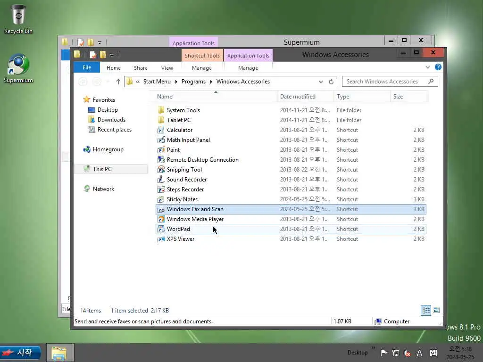This screenshot has height=362, width=483.
Task: Sort by the Type column header
Action: pyautogui.click(x=362, y=96)
